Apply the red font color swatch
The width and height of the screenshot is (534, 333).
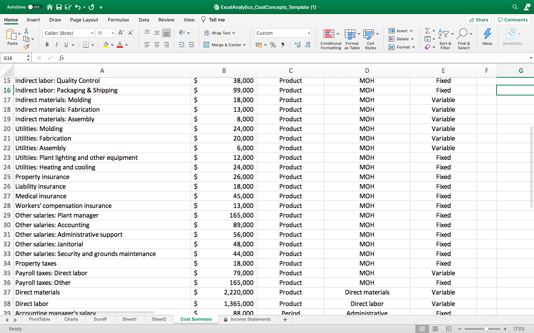point(120,45)
